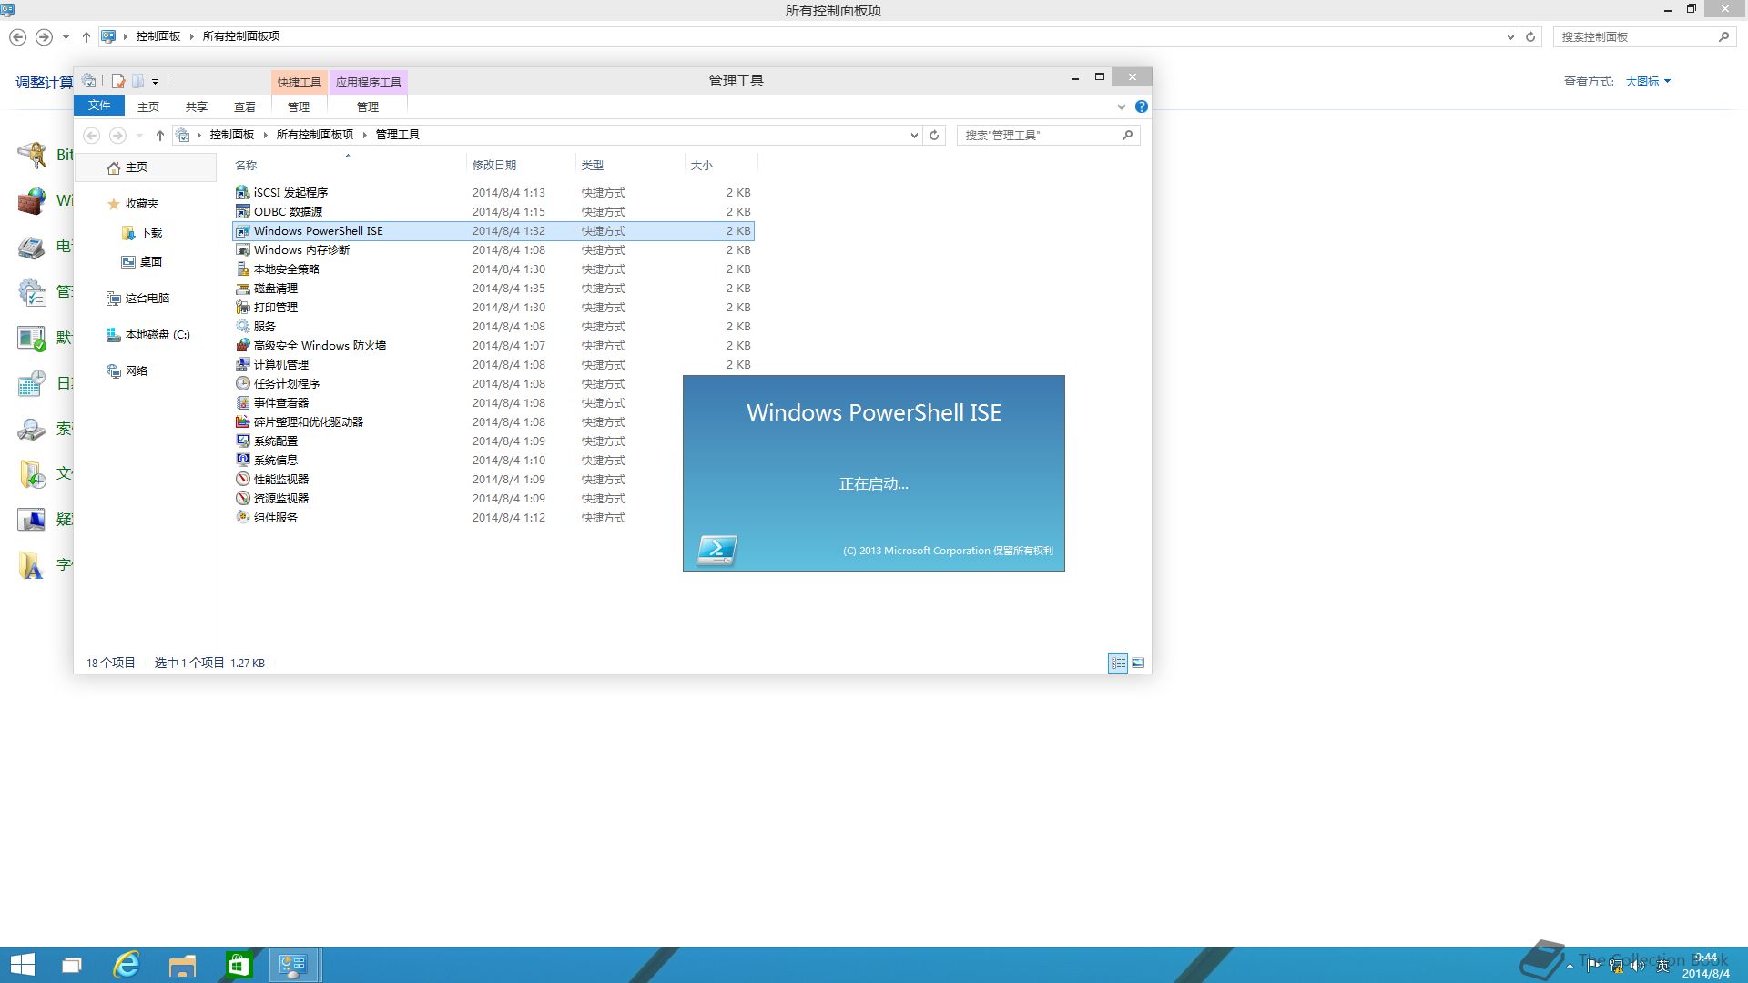Open the iSCSI 发起程序 shortcut icon
Screen dimensions: 1748x983
click(x=242, y=192)
